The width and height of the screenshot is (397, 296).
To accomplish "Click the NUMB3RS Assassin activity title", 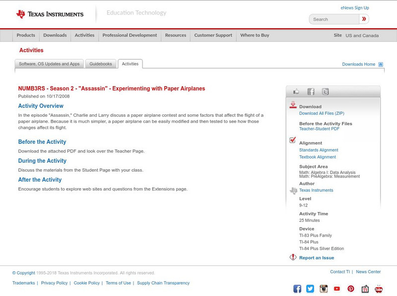I will tap(111, 89).
